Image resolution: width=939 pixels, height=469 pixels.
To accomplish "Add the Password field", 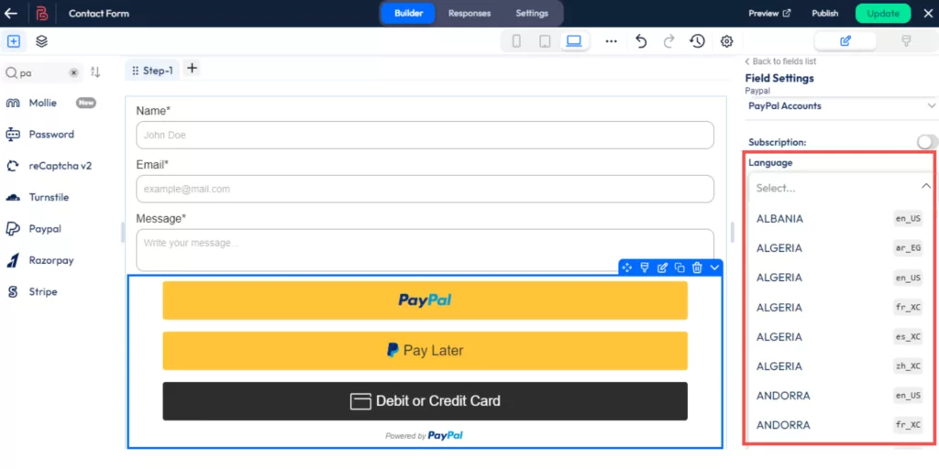I will click(40, 135).
